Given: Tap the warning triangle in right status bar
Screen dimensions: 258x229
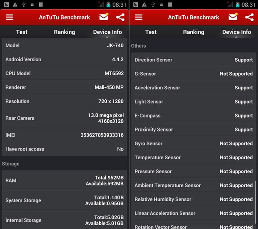Looking at the screenshot, I should (x=144, y=5).
